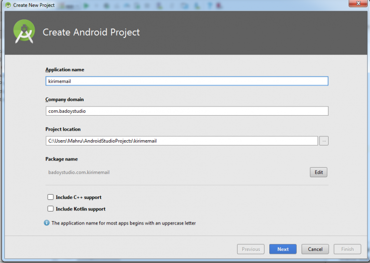
Task: Edit the package name
Action: [x=318, y=172]
